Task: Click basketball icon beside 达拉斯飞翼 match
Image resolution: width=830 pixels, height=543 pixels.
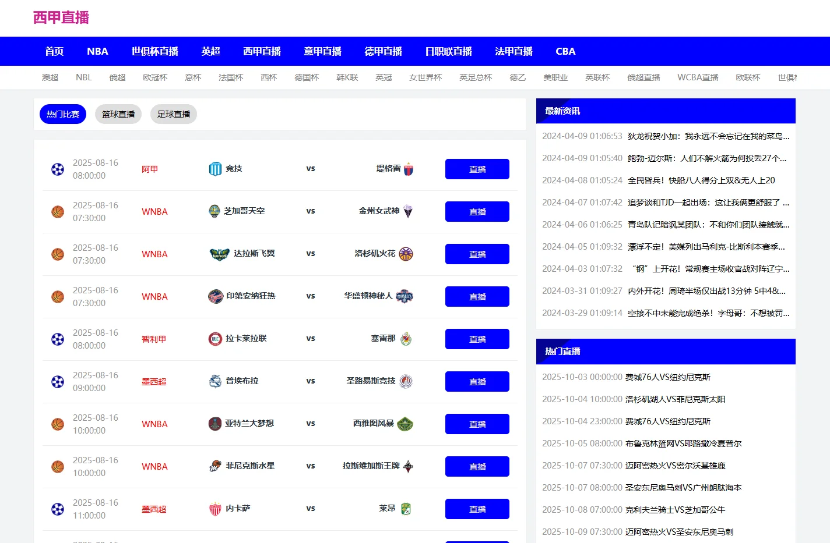Action: point(58,254)
